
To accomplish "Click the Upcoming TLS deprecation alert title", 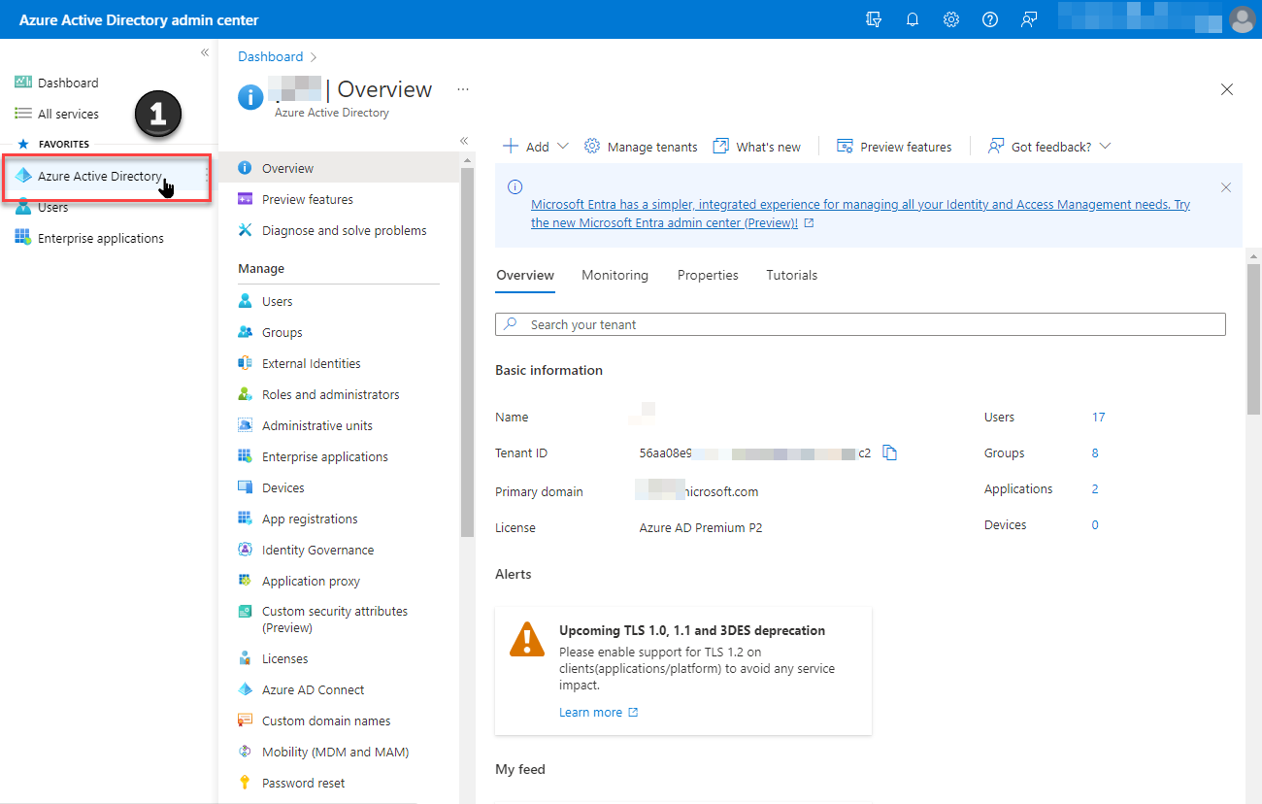I will [692, 630].
